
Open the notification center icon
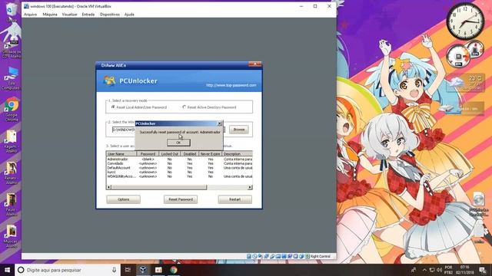point(483,270)
